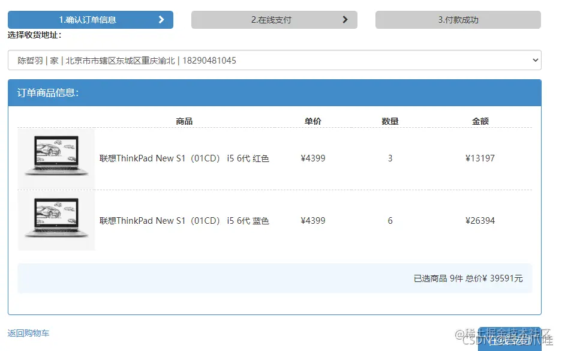Click the white arrow icon in step 1.确认订单信息

tap(161, 19)
